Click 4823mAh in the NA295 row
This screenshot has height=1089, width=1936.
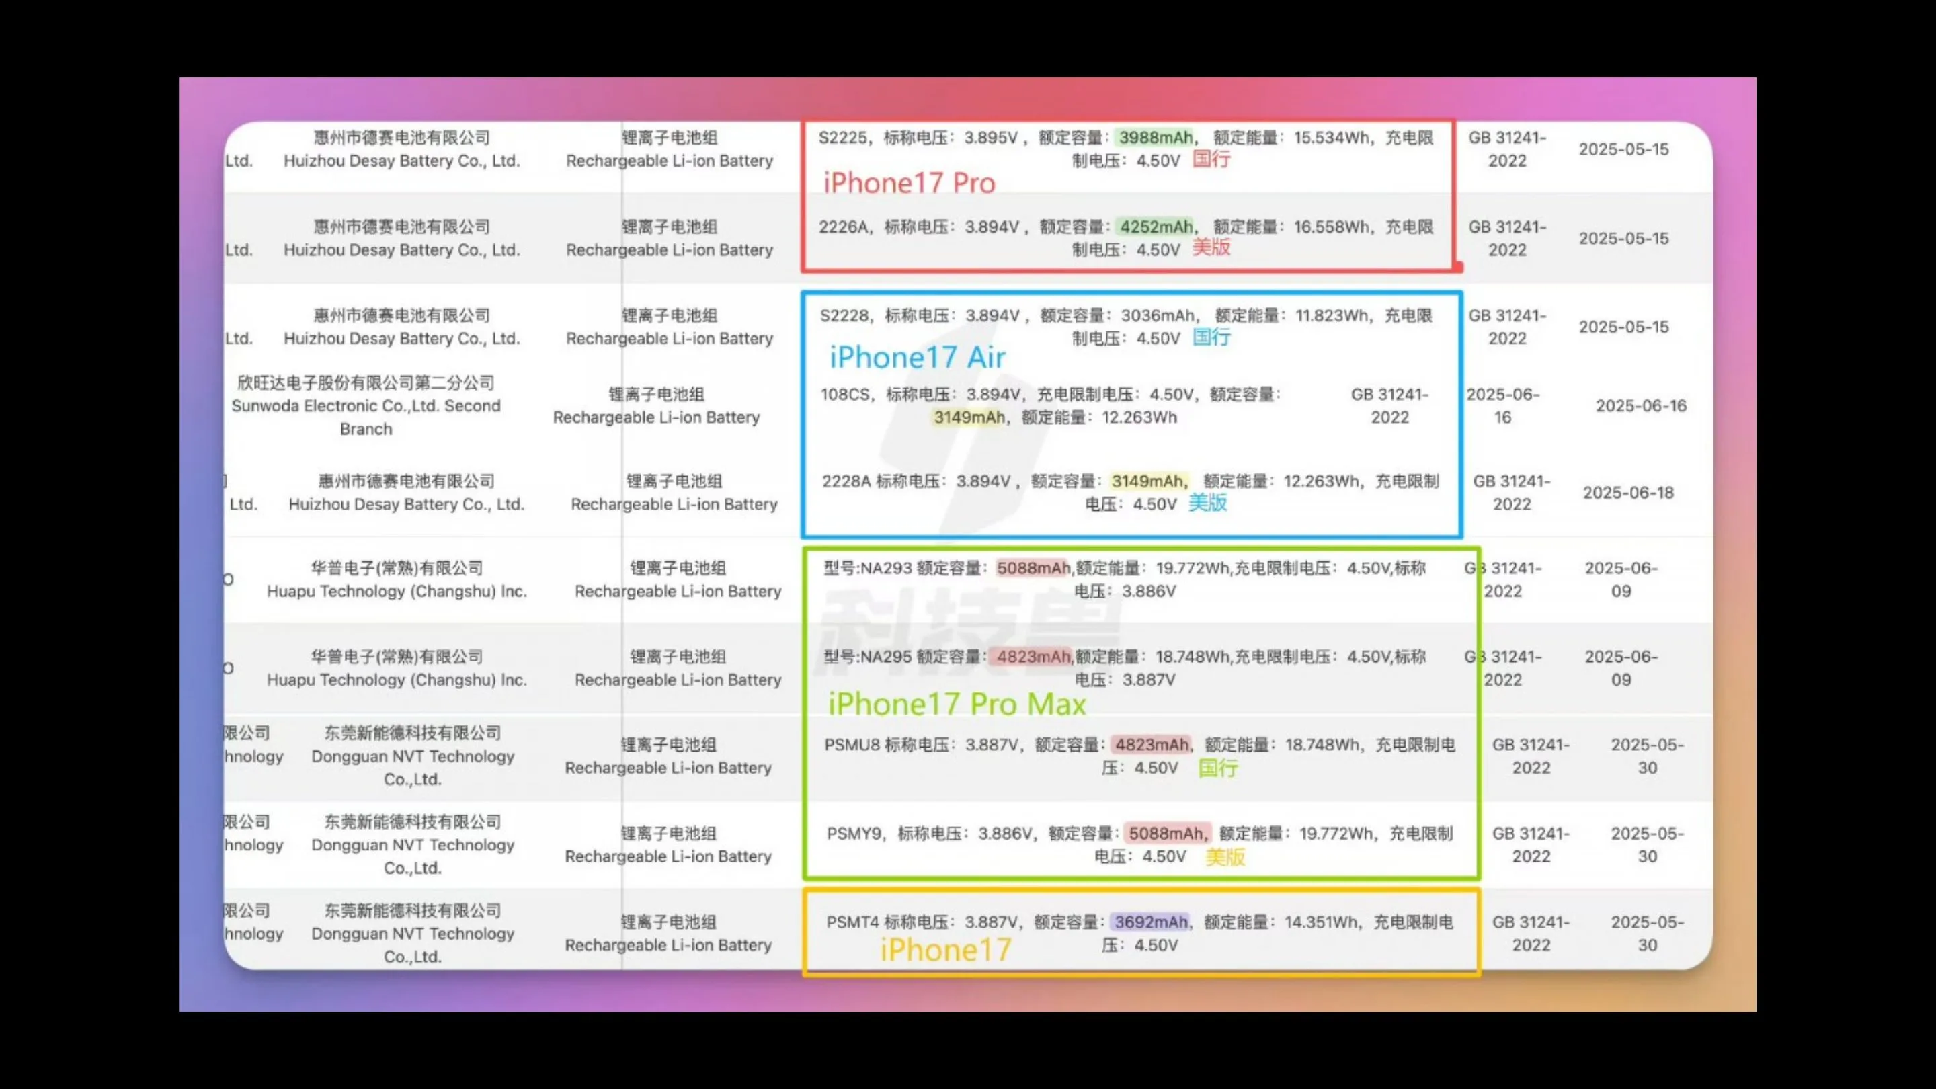[1033, 657]
